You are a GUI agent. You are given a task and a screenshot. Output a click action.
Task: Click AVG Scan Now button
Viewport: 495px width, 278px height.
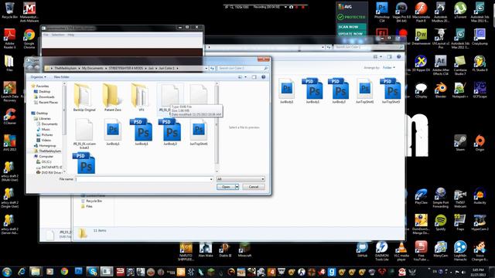[351, 27]
